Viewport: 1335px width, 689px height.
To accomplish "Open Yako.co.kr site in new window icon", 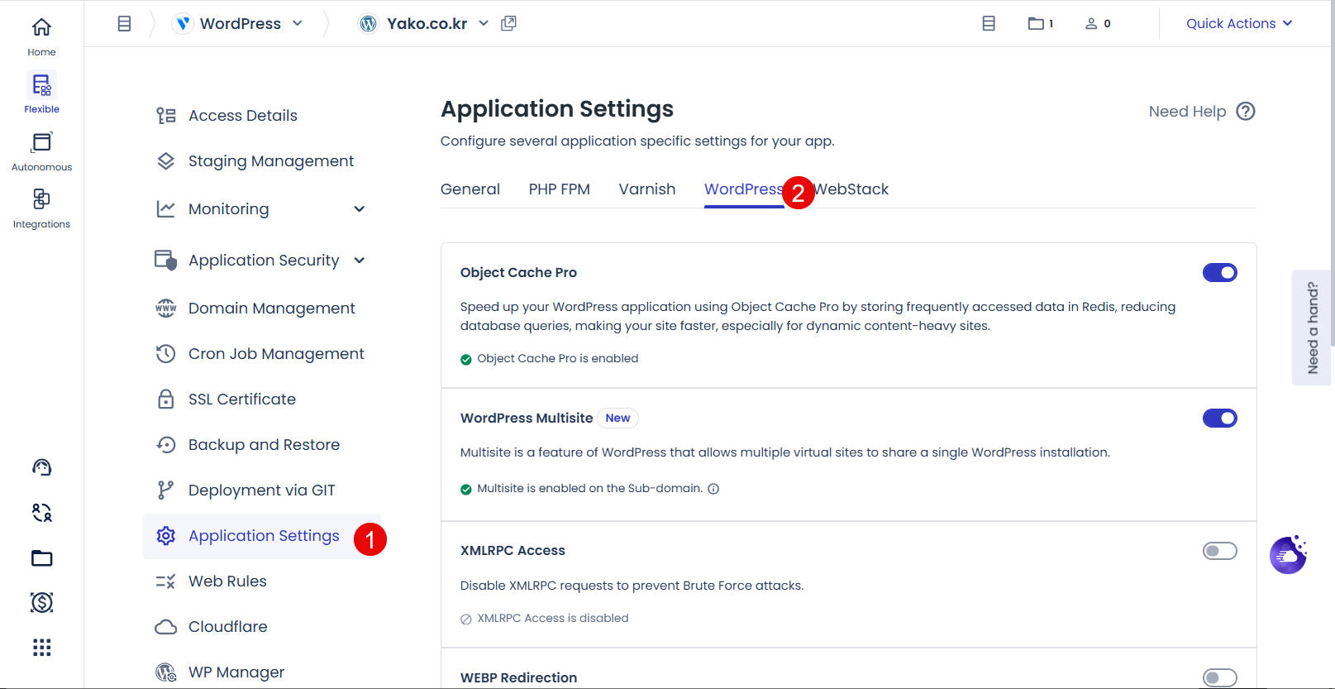I will point(509,23).
